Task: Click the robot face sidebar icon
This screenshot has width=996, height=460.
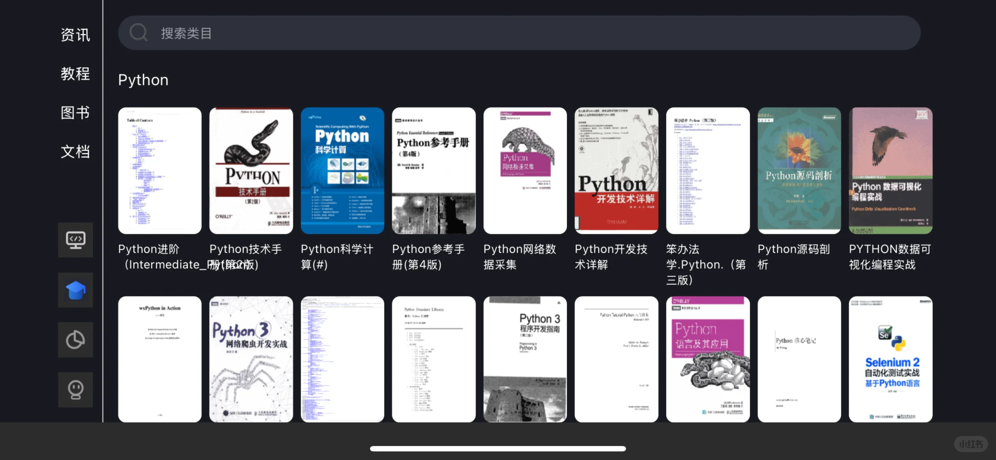Action: point(75,390)
